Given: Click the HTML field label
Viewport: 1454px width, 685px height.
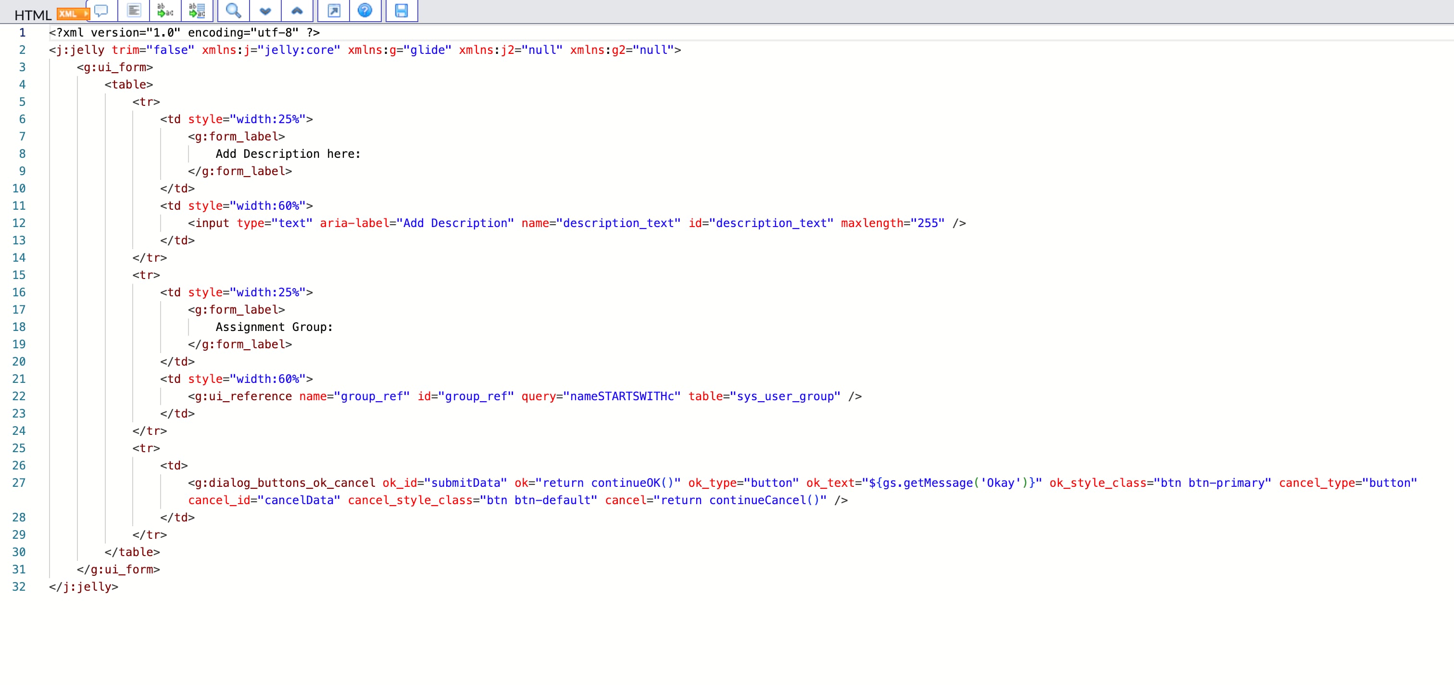Looking at the screenshot, I should (x=33, y=15).
